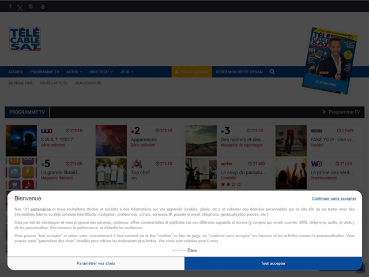Screen dimensions: 369x277
Task: Click Tout accepter button
Action: (x=273, y=263)
